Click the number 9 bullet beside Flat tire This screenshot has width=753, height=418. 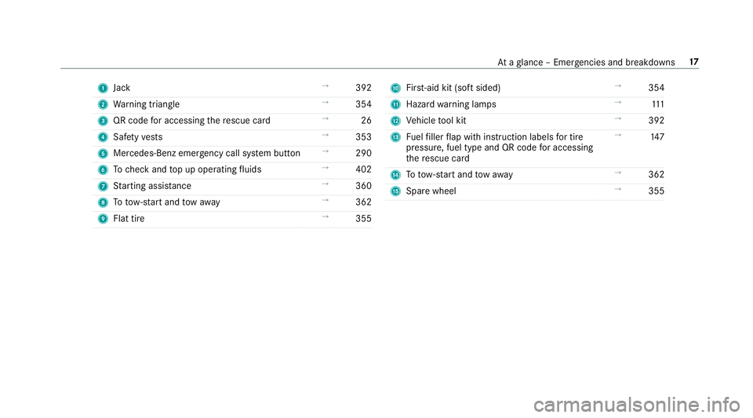pyautogui.click(x=103, y=219)
